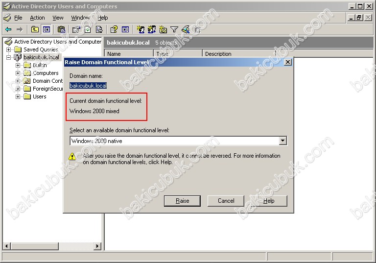Image resolution: width=376 pixels, height=263 pixels.
Task: Click the Export List toolbar icon
Action: (x=99, y=29)
